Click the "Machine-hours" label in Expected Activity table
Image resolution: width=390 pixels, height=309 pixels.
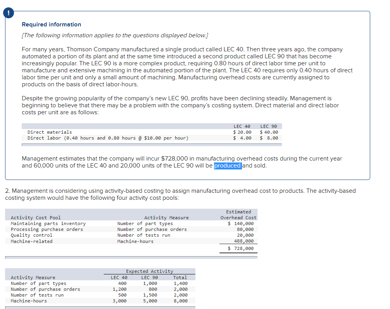[29, 301]
